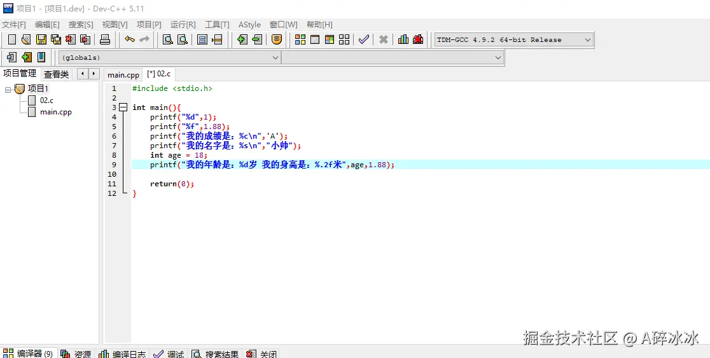Collapse the 项目1 project tree node
The height and width of the screenshot is (358, 710).
(x=8, y=90)
